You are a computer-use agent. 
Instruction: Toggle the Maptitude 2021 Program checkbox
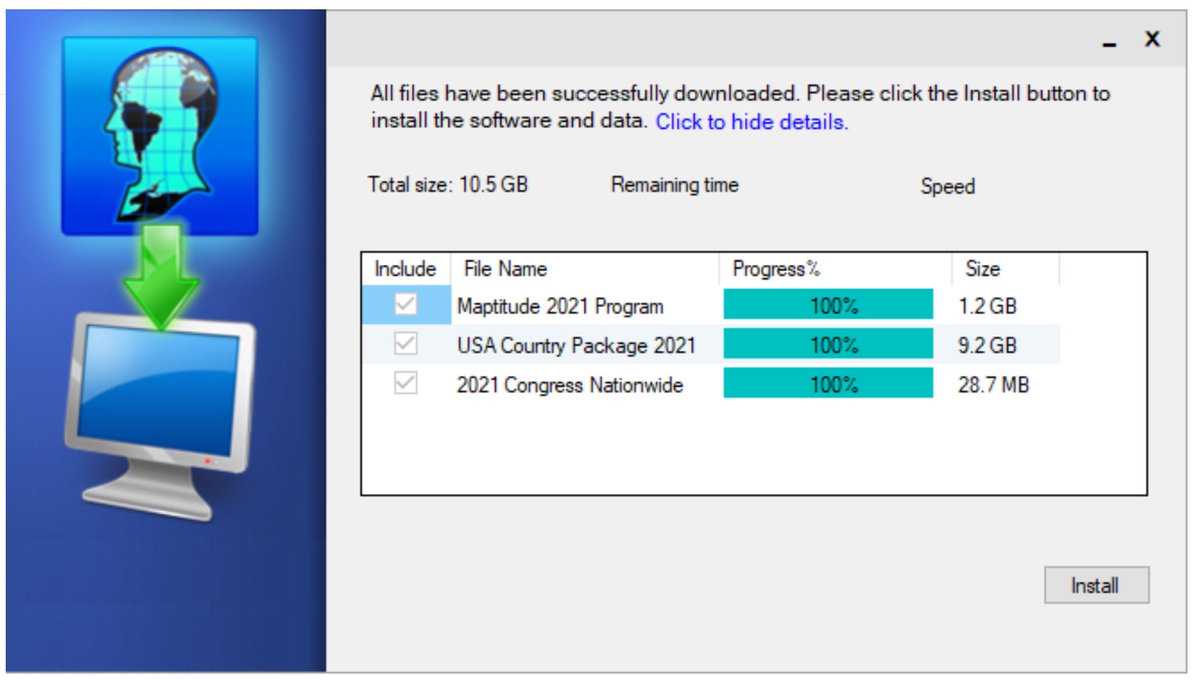pos(405,305)
